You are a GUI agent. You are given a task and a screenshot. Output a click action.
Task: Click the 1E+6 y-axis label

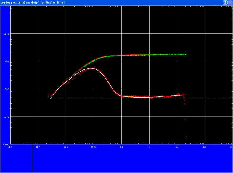point(6,89)
